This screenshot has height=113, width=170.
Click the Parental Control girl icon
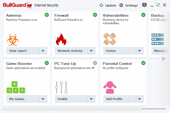pos(110,87)
